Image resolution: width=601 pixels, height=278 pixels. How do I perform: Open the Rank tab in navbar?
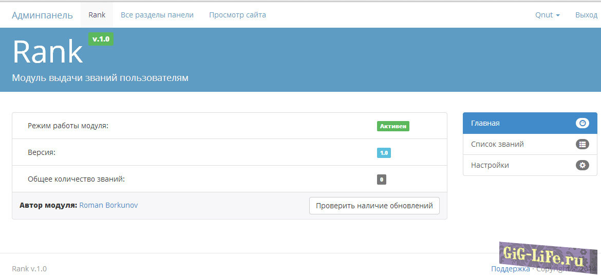point(97,15)
